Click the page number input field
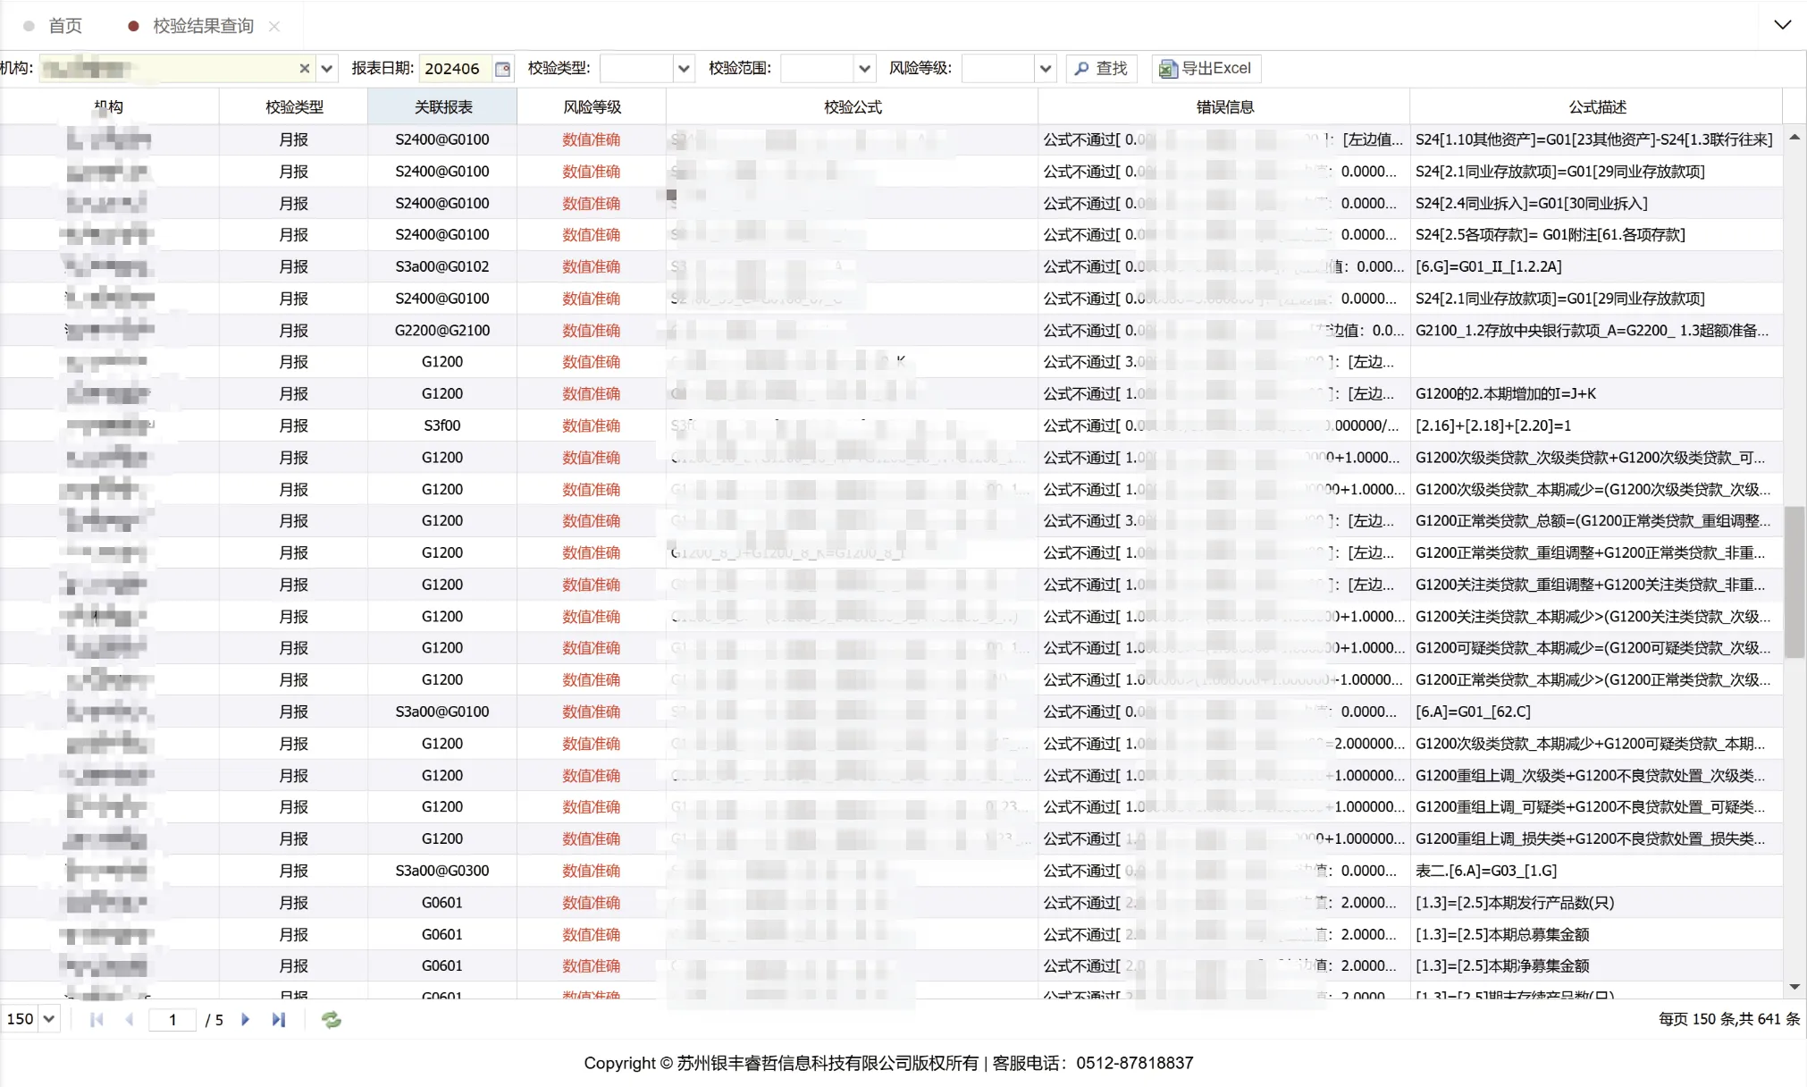This screenshot has width=1807, height=1087. (172, 1020)
